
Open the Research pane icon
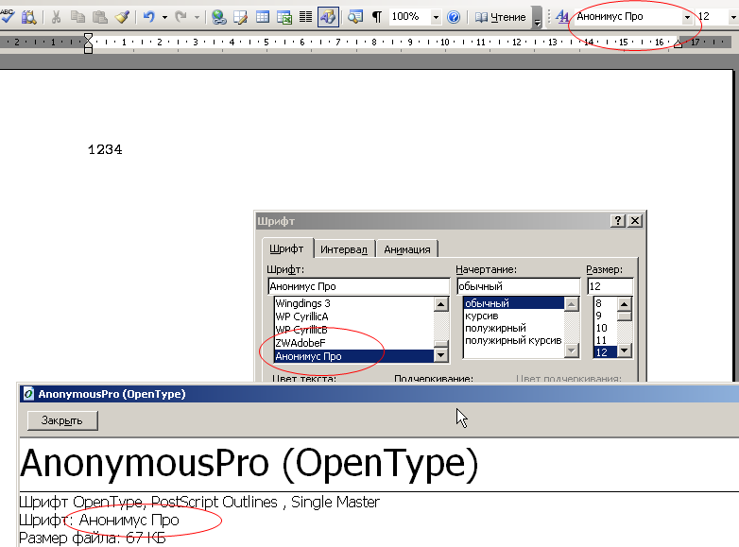(x=28, y=17)
